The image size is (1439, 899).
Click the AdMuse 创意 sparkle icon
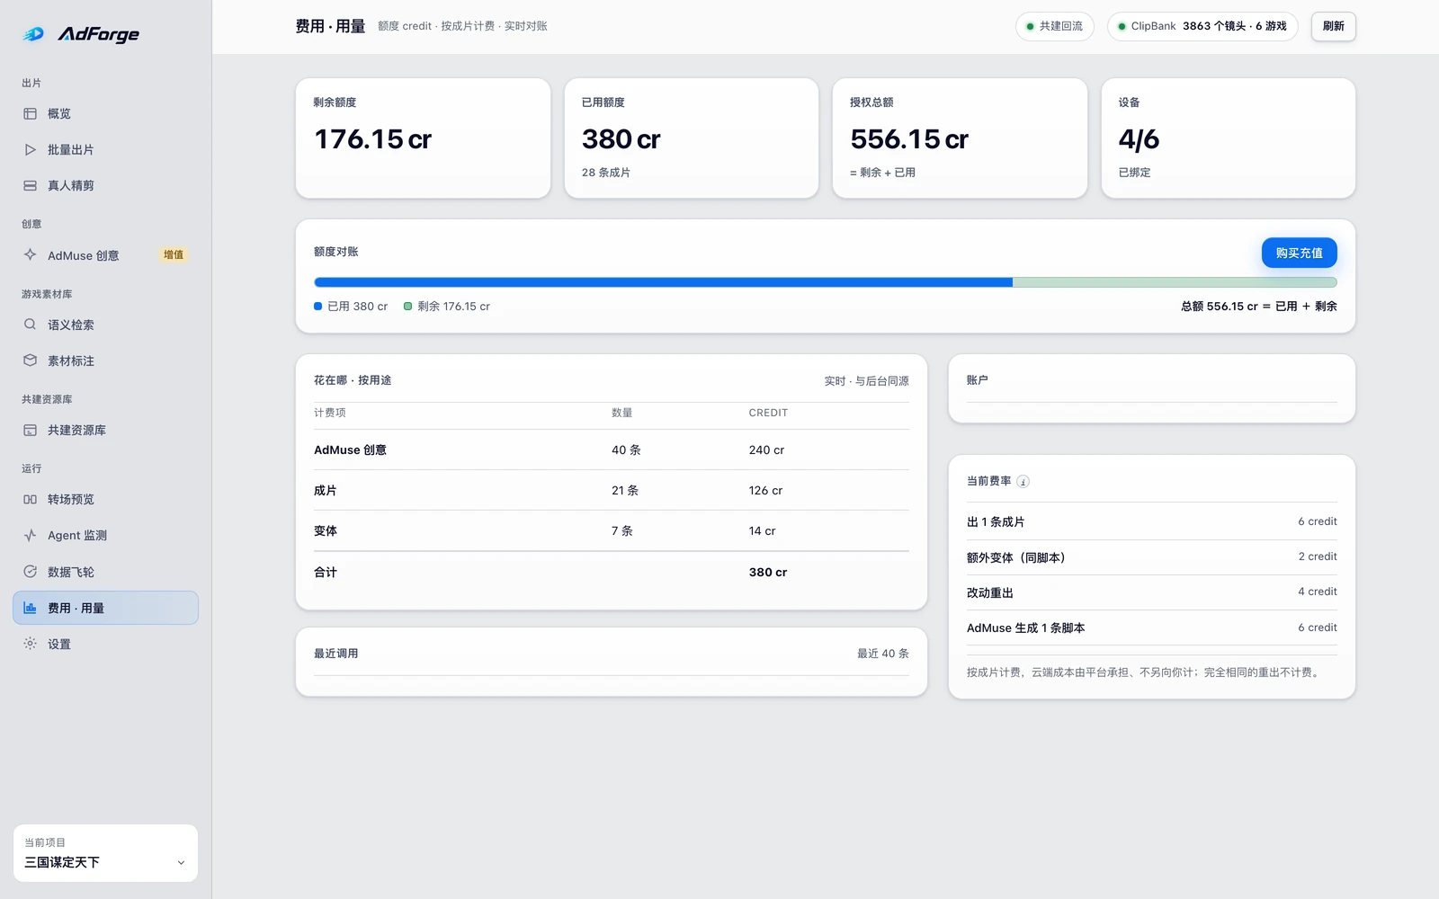30,254
